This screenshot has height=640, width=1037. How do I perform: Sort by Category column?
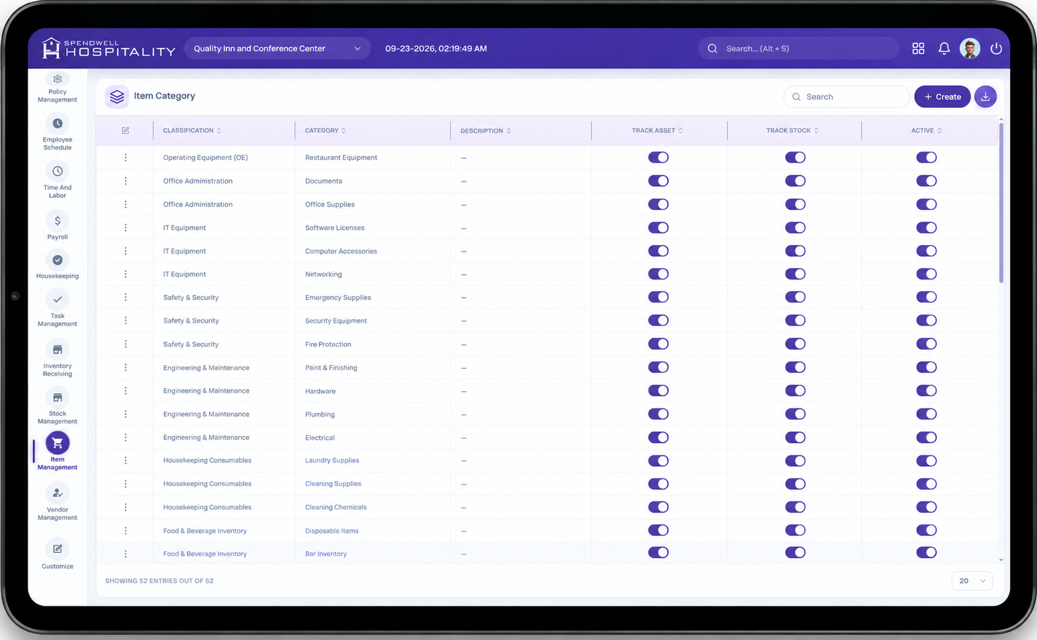coord(325,131)
